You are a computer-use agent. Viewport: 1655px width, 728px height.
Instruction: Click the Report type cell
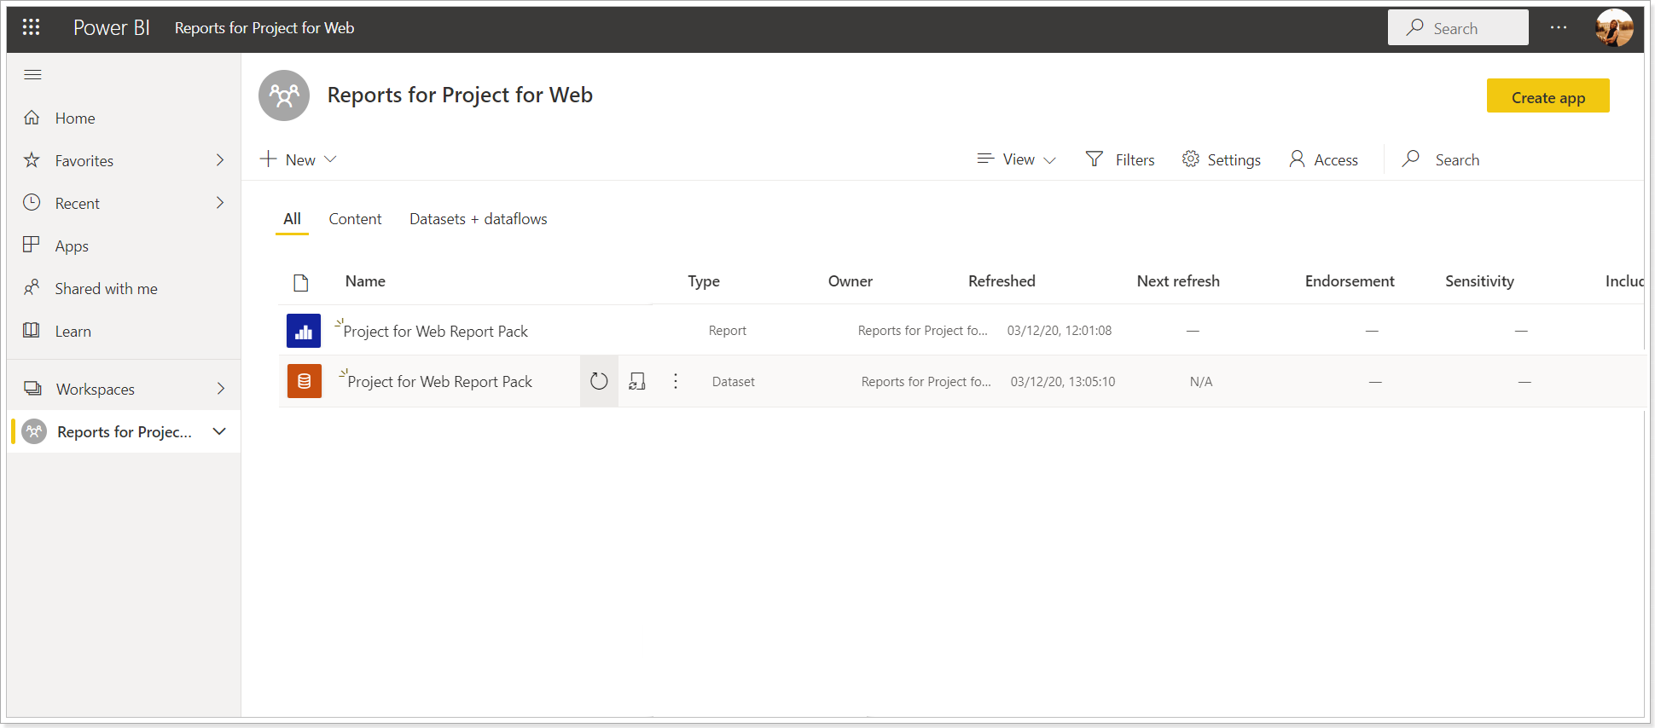[728, 331]
